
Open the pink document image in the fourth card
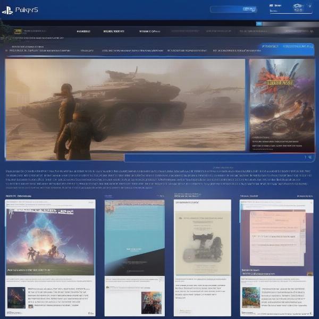click(277, 238)
